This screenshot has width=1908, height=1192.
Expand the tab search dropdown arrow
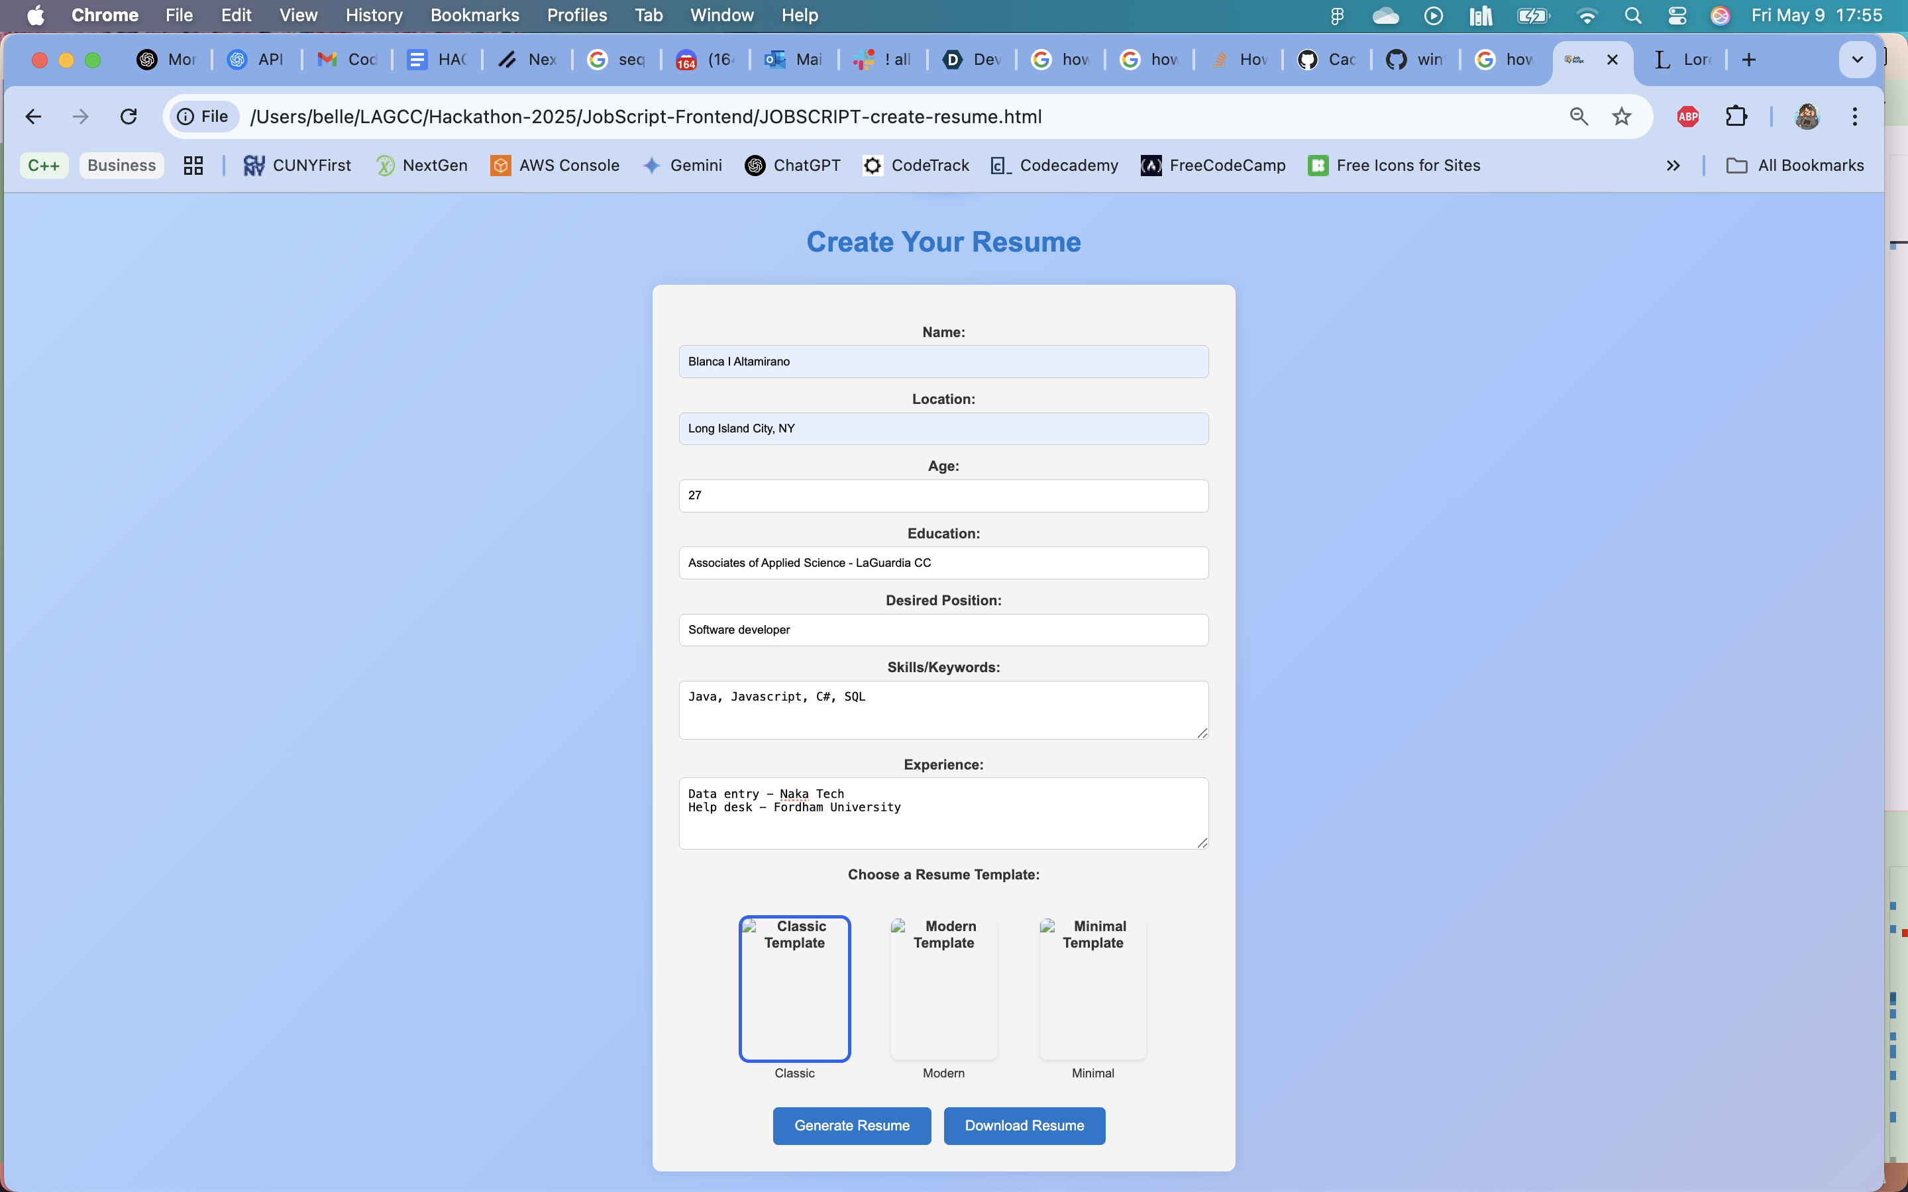click(x=1857, y=60)
